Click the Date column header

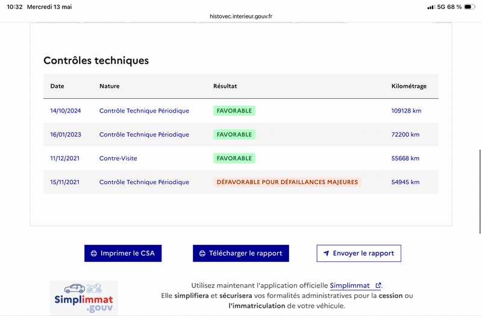point(57,86)
